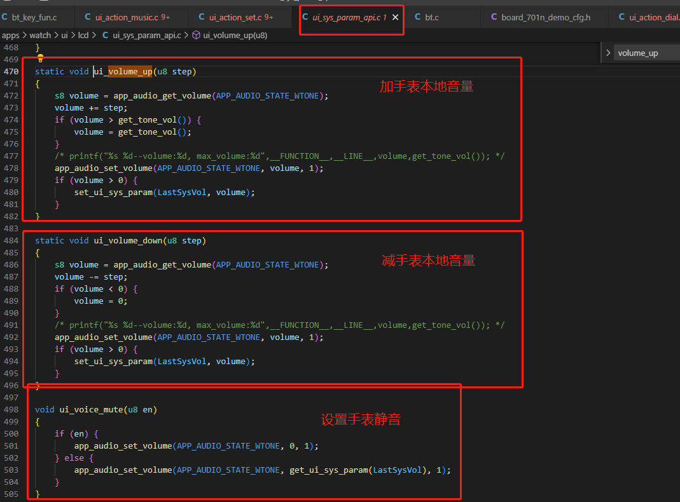This screenshot has height=502, width=680.
Task: Click get_tone_vol call on line 475
Action: [x=148, y=132]
